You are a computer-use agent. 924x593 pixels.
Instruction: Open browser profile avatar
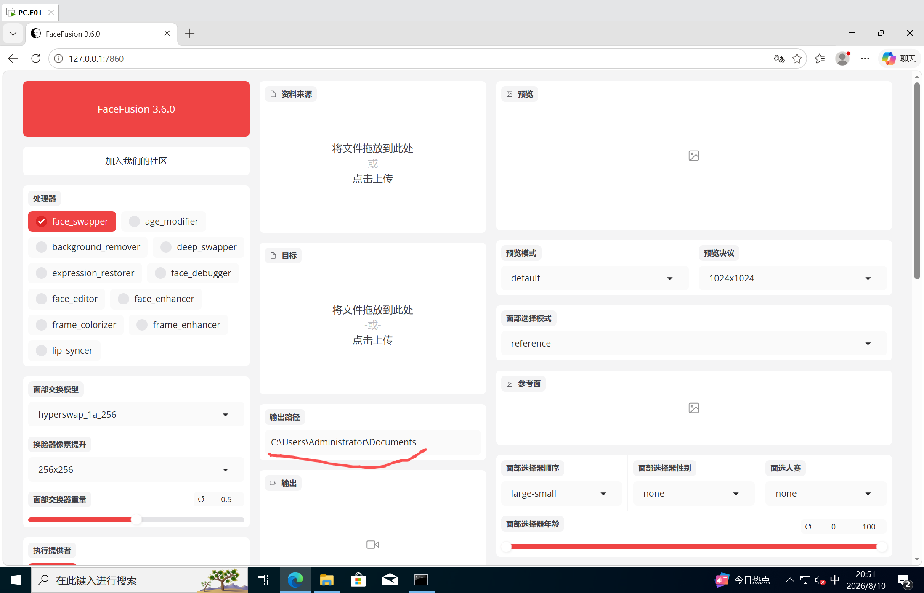842,58
